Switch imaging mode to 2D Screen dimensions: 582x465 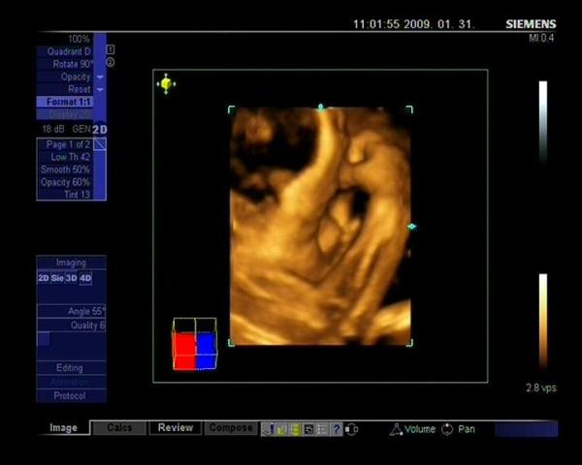click(43, 278)
